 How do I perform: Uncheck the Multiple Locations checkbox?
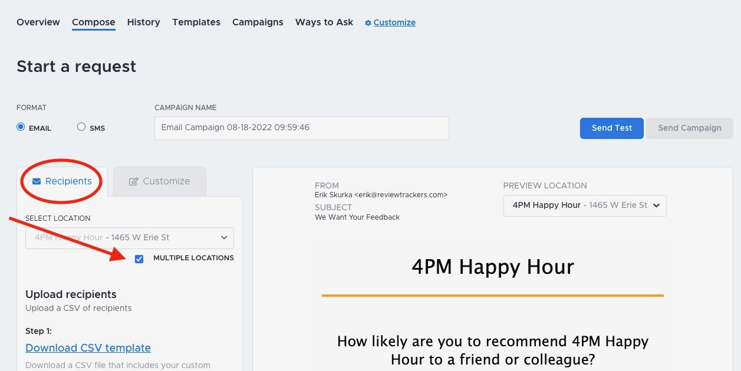(x=139, y=259)
